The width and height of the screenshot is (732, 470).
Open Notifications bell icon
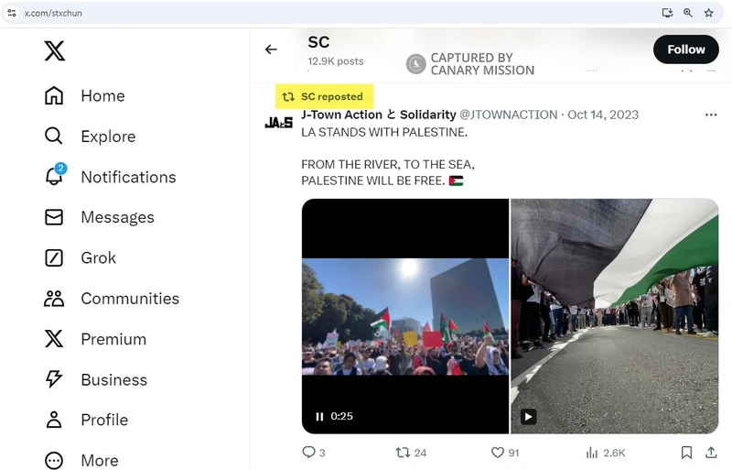pyautogui.click(x=55, y=177)
